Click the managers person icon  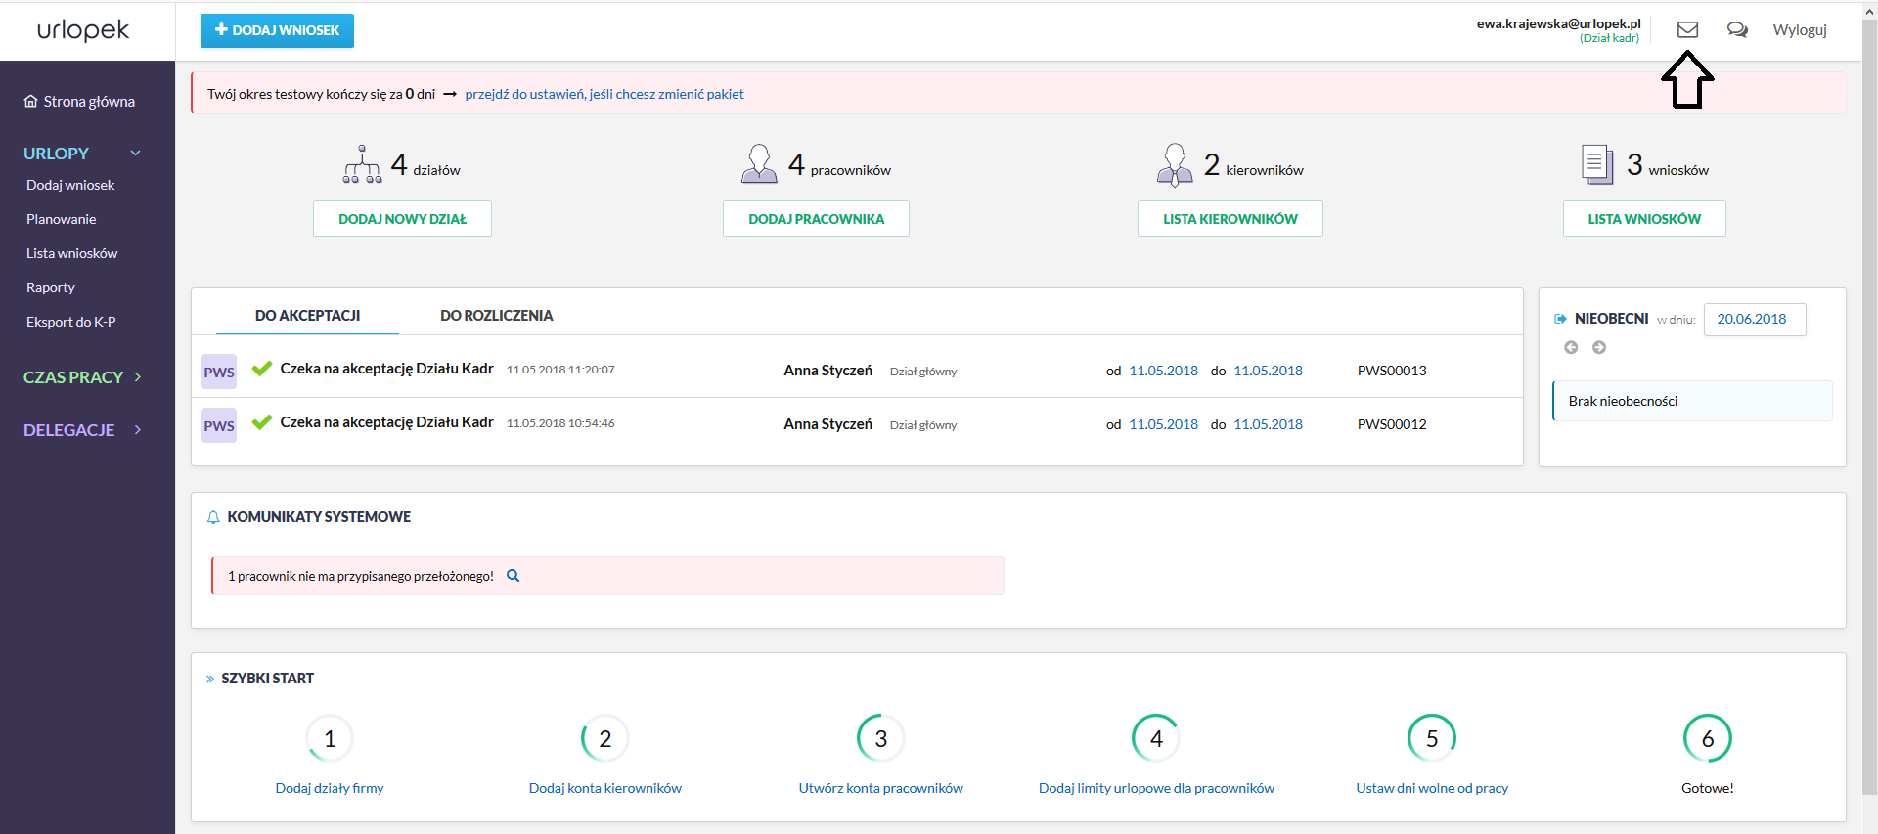click(x=1175, y=164)
